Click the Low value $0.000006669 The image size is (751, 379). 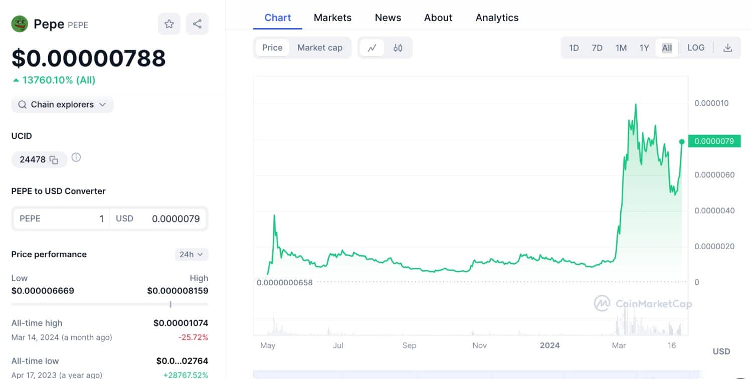(43, 291)
